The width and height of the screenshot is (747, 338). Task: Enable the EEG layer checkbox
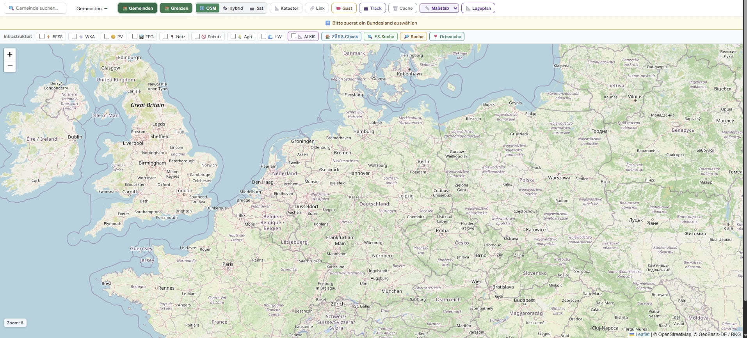point(135,37)
